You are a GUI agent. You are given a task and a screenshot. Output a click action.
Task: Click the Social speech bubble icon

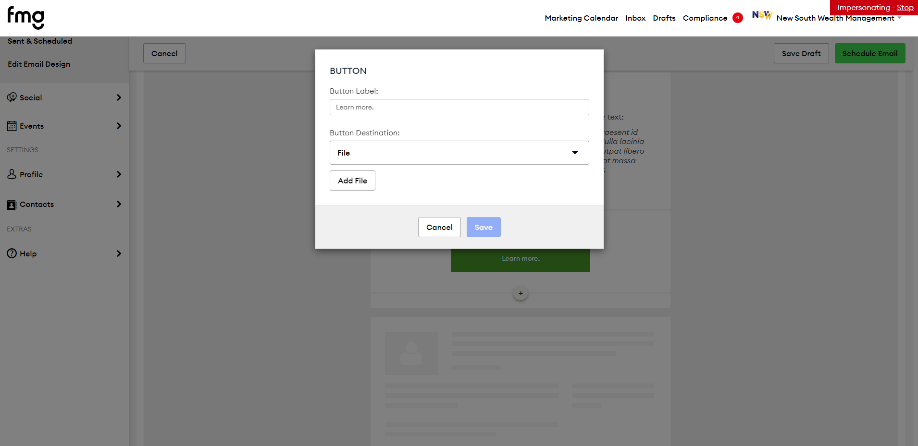pos(12,97)
